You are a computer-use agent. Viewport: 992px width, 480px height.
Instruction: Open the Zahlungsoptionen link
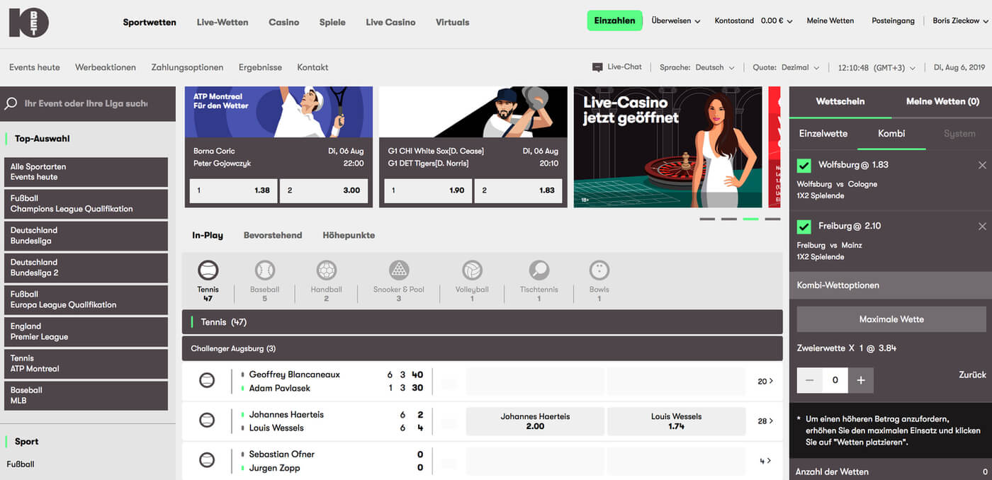187,67
